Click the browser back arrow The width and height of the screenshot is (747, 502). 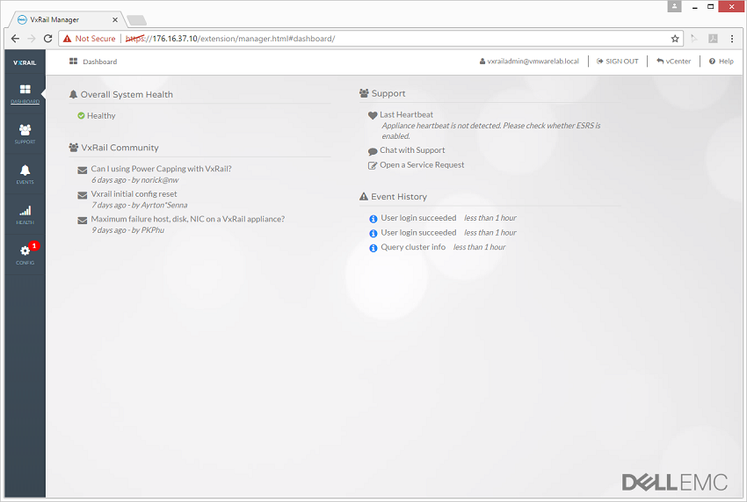pos(15,39)
